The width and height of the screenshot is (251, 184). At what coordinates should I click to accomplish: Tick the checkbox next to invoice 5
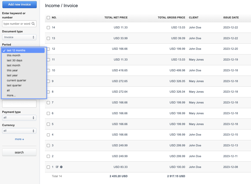tap(48, 124)
